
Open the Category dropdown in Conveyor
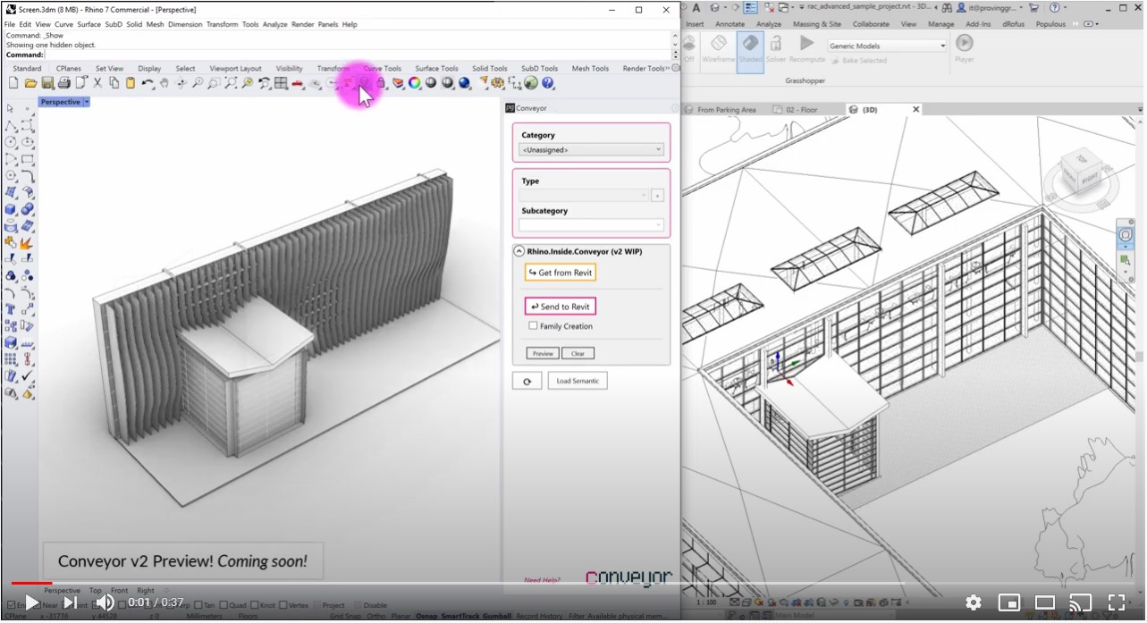tap(591, 150)
